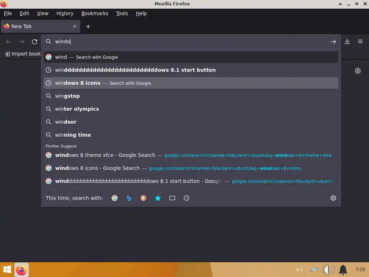Click the network connection tray icon

click(x=299, y=270)
